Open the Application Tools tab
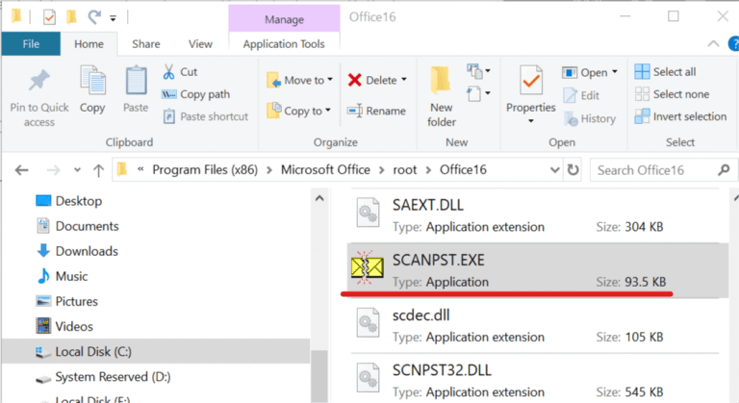739x403 pixels. (284, 44)
